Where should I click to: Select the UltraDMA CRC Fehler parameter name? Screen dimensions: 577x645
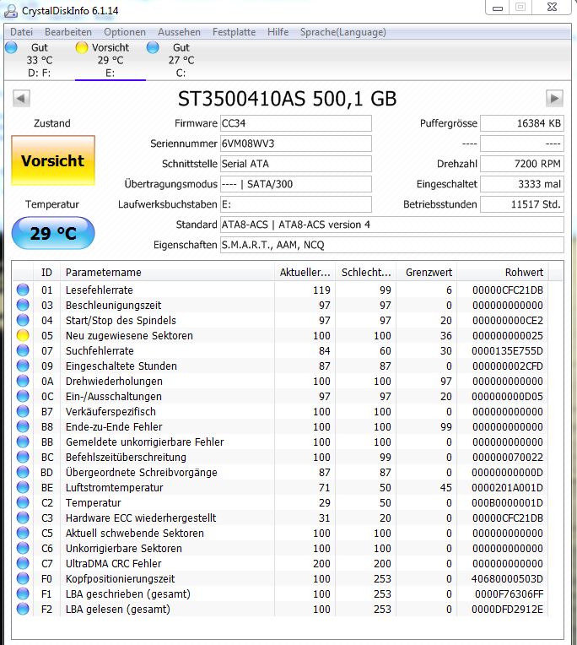click(113, 564)
